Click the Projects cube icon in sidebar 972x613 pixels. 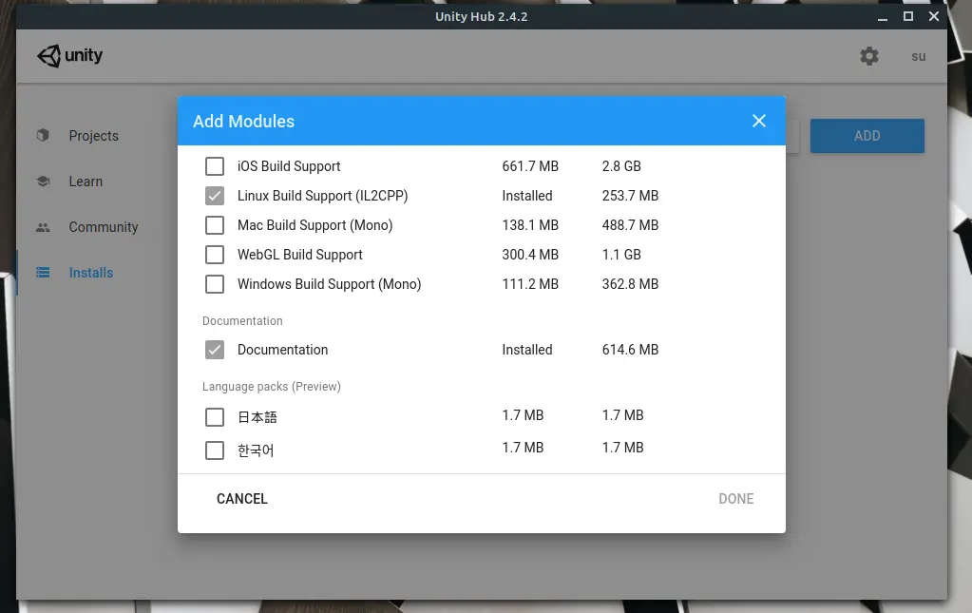pyautogui.click(x=43, y=135)
